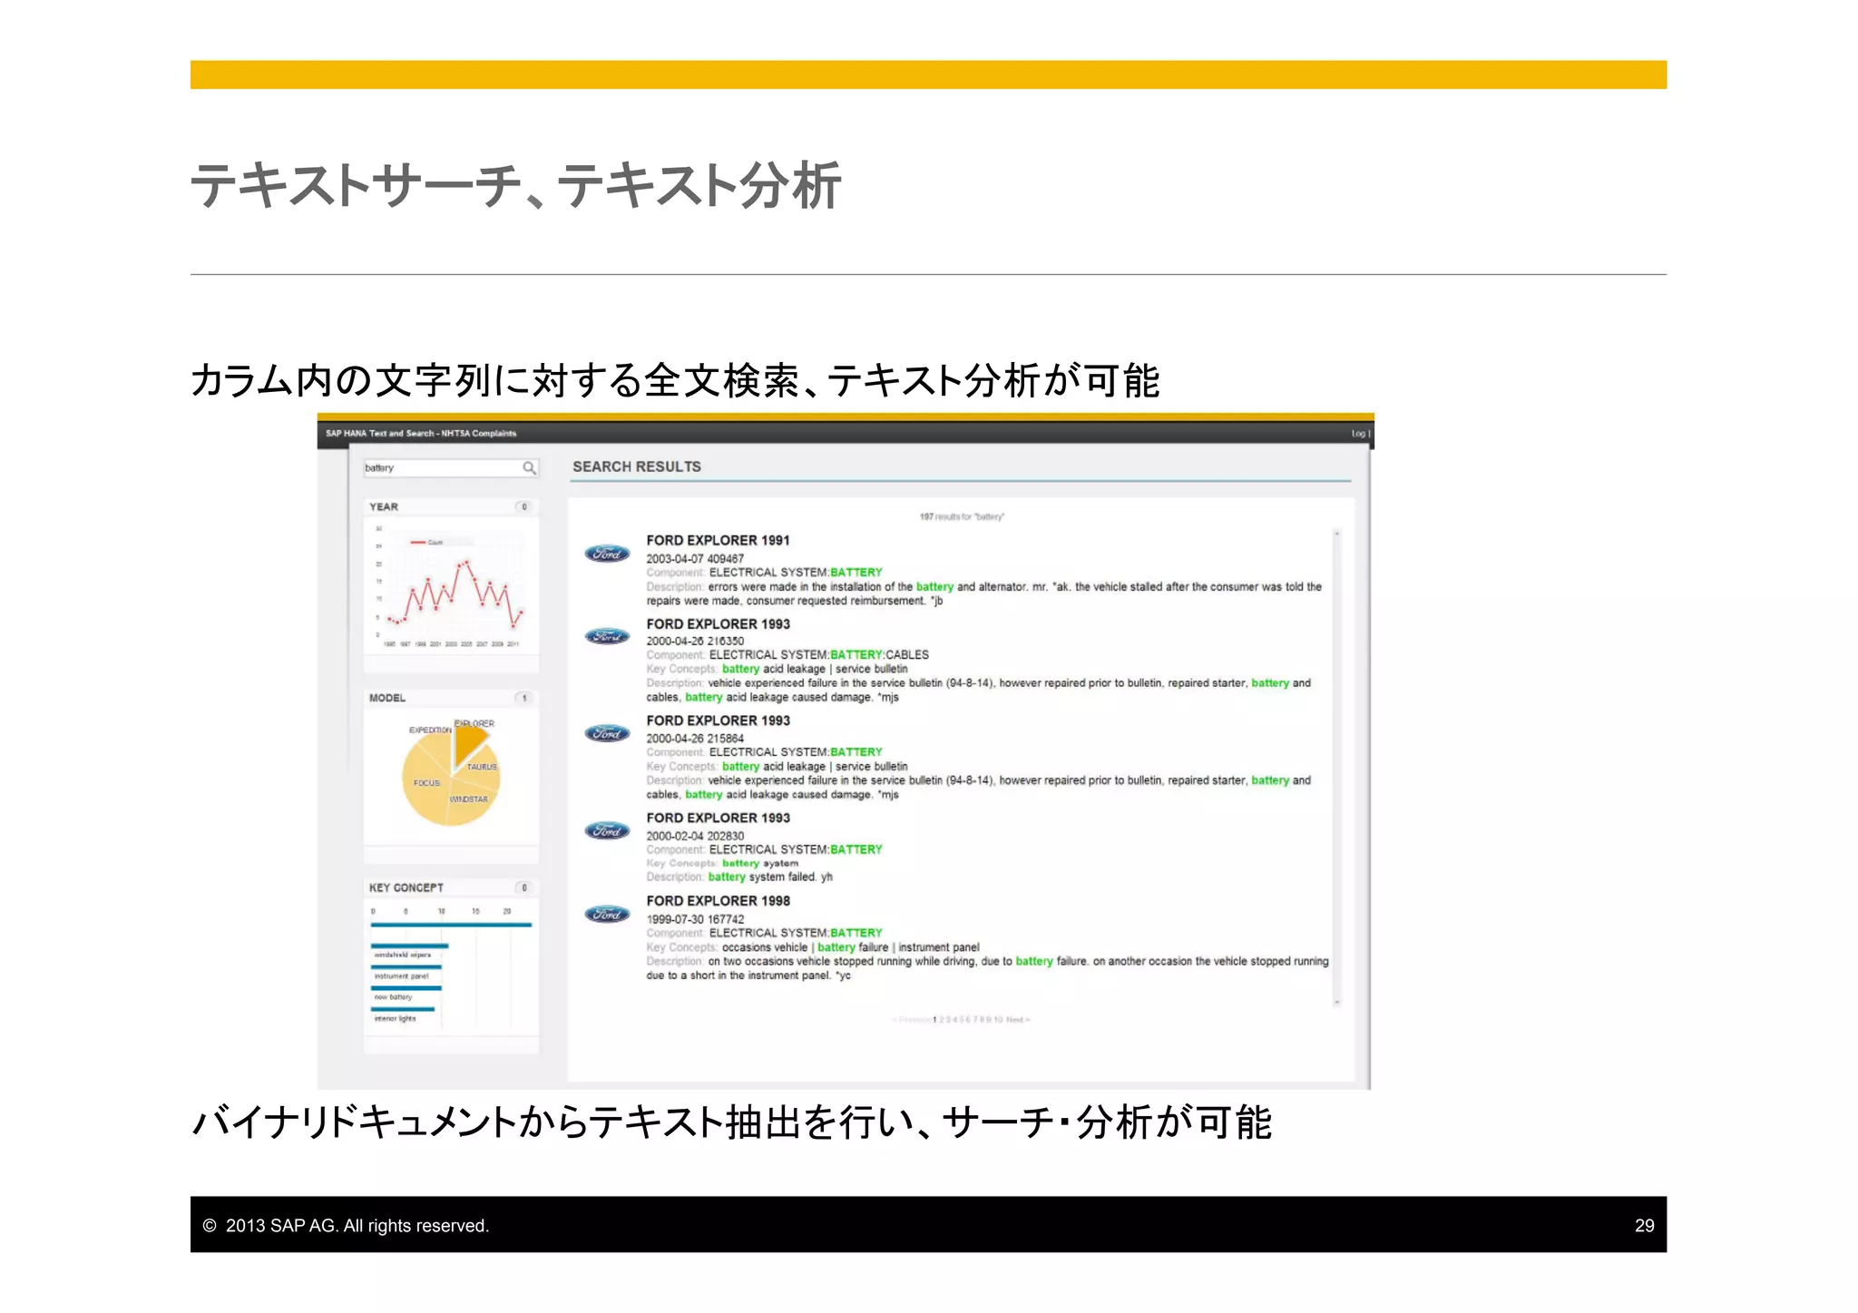Click '2003-04-07 409467' date line

tap(694, 559)
